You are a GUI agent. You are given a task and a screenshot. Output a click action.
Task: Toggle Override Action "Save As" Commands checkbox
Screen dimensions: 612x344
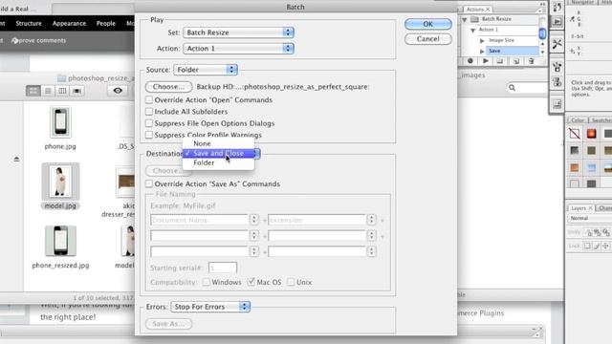pyautogui.click(x=149, y=183)
